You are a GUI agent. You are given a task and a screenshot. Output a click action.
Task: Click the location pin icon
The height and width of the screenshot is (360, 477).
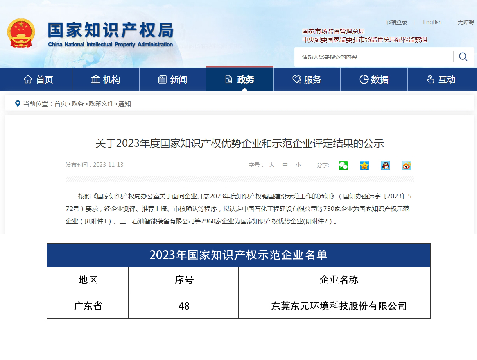pyautogui.click(x=18, y=103)
